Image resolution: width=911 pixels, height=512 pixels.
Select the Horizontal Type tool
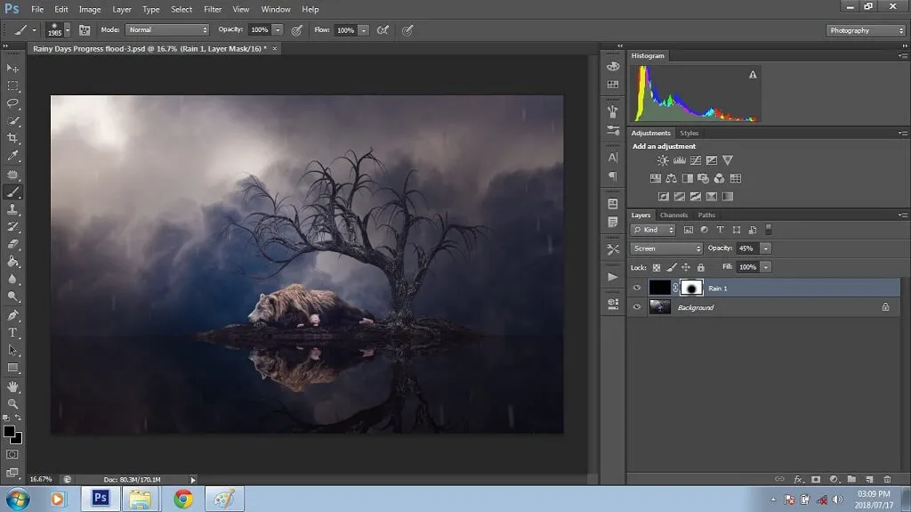point(12,333)
